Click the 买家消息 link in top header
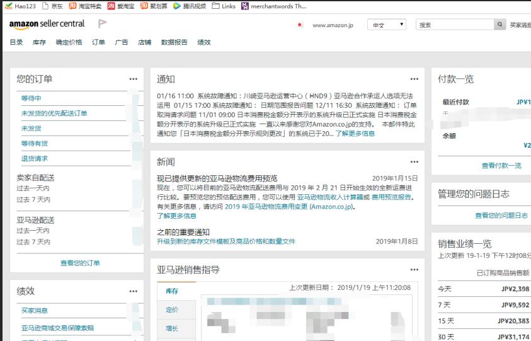Screen dimensions: 531x341 pos(520,25)
